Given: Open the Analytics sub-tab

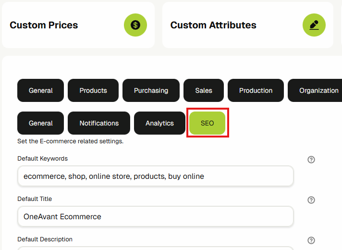Looking at the screenshot, I should click(159, 123).
